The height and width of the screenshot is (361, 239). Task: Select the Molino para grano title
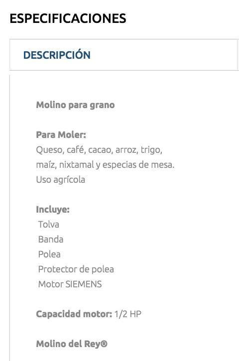pos(75,105)
